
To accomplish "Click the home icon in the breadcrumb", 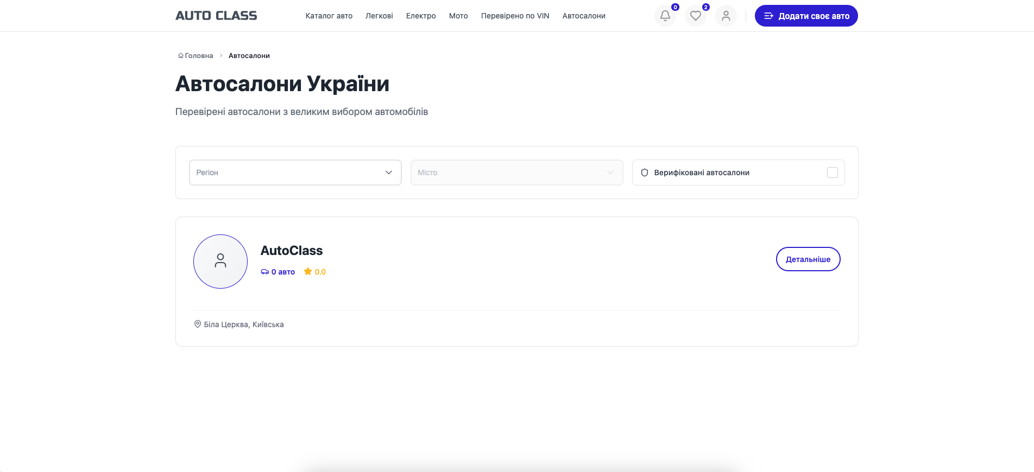I will (x=181, y=55).
